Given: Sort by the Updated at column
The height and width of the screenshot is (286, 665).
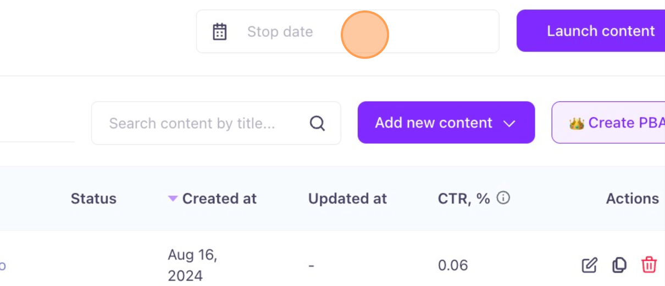Looking at the screenshot, I should (x=347, y=199).
